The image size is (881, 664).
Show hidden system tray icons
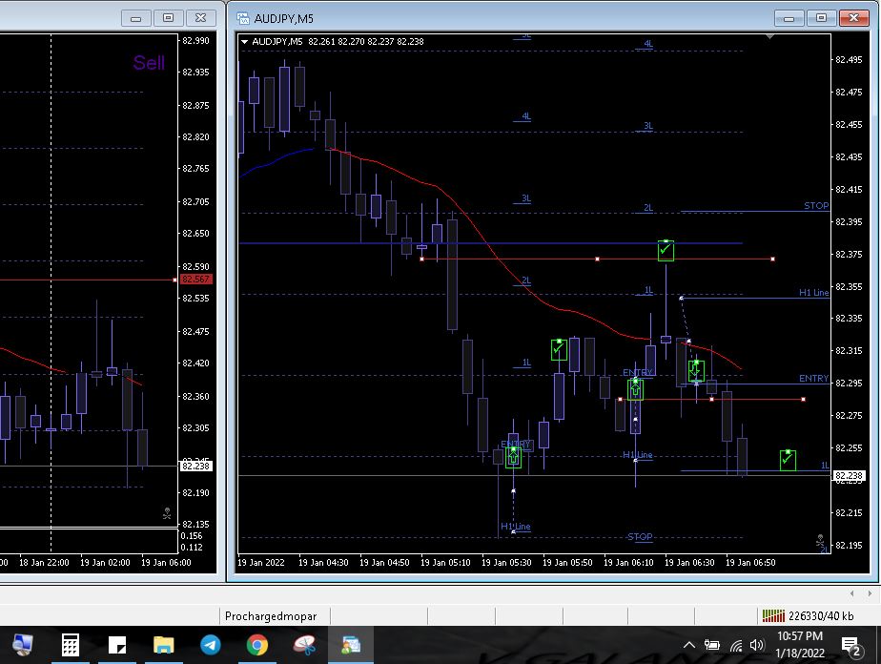pyautogui.click(x=690, y=646)
